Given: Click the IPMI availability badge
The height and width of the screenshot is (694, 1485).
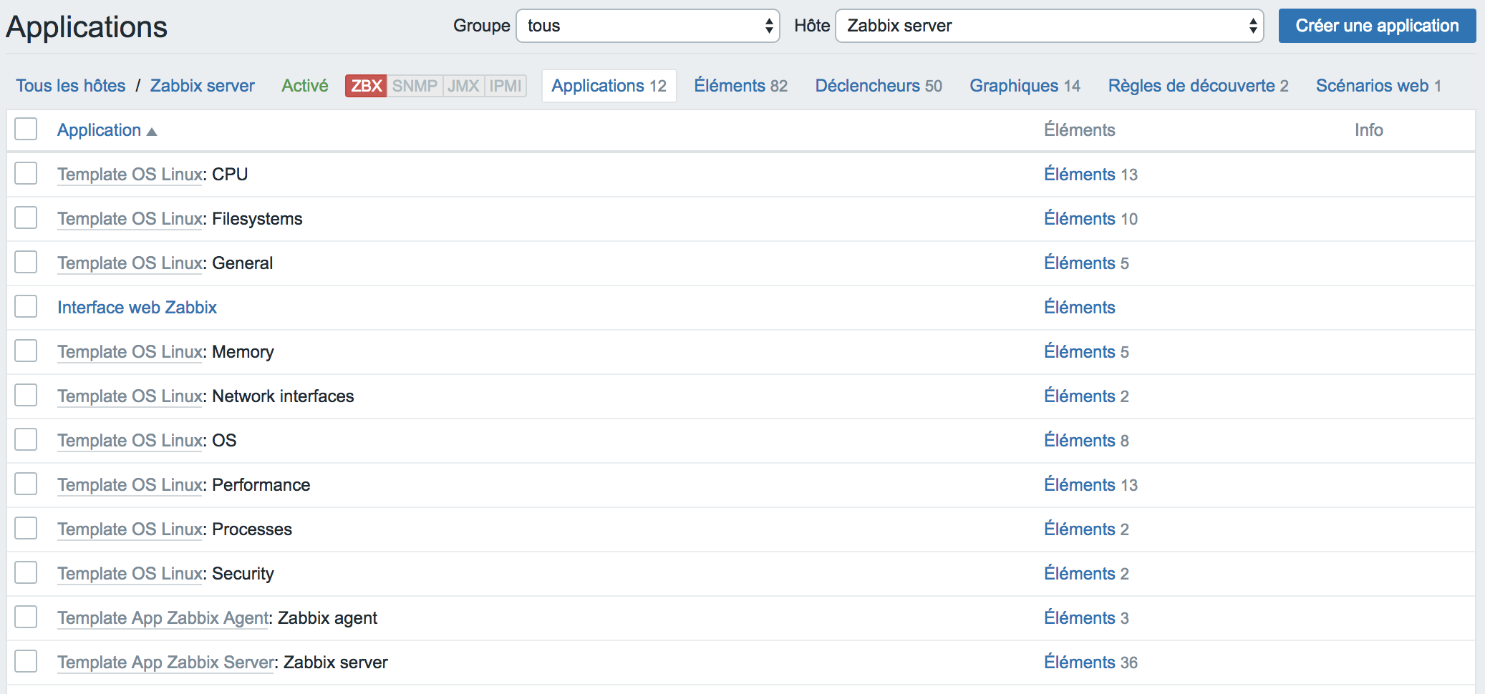Looking at the screenshot, I should click(506, 86).
